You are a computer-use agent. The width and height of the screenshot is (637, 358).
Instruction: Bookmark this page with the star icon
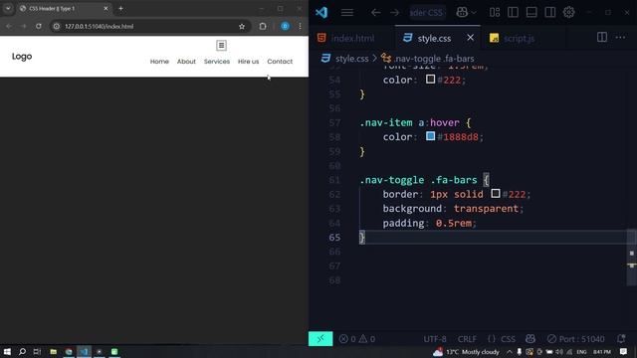click(242, 27)
